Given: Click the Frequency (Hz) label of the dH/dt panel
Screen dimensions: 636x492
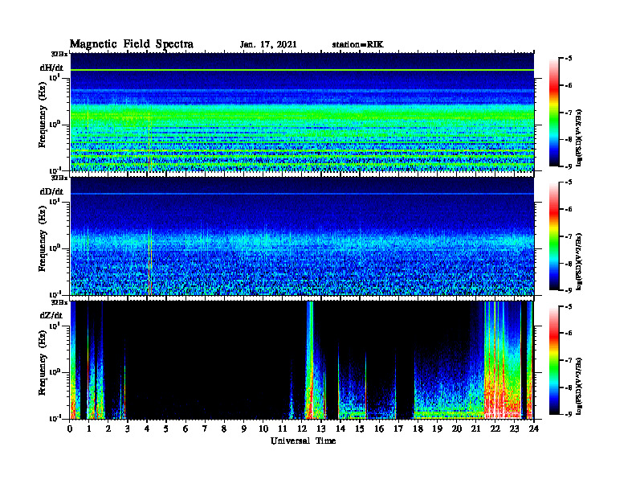Looking at the screenshot, I should pyautogui.click(x=43, y=115).
